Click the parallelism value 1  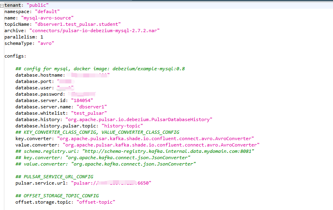(x=42, y=37)
